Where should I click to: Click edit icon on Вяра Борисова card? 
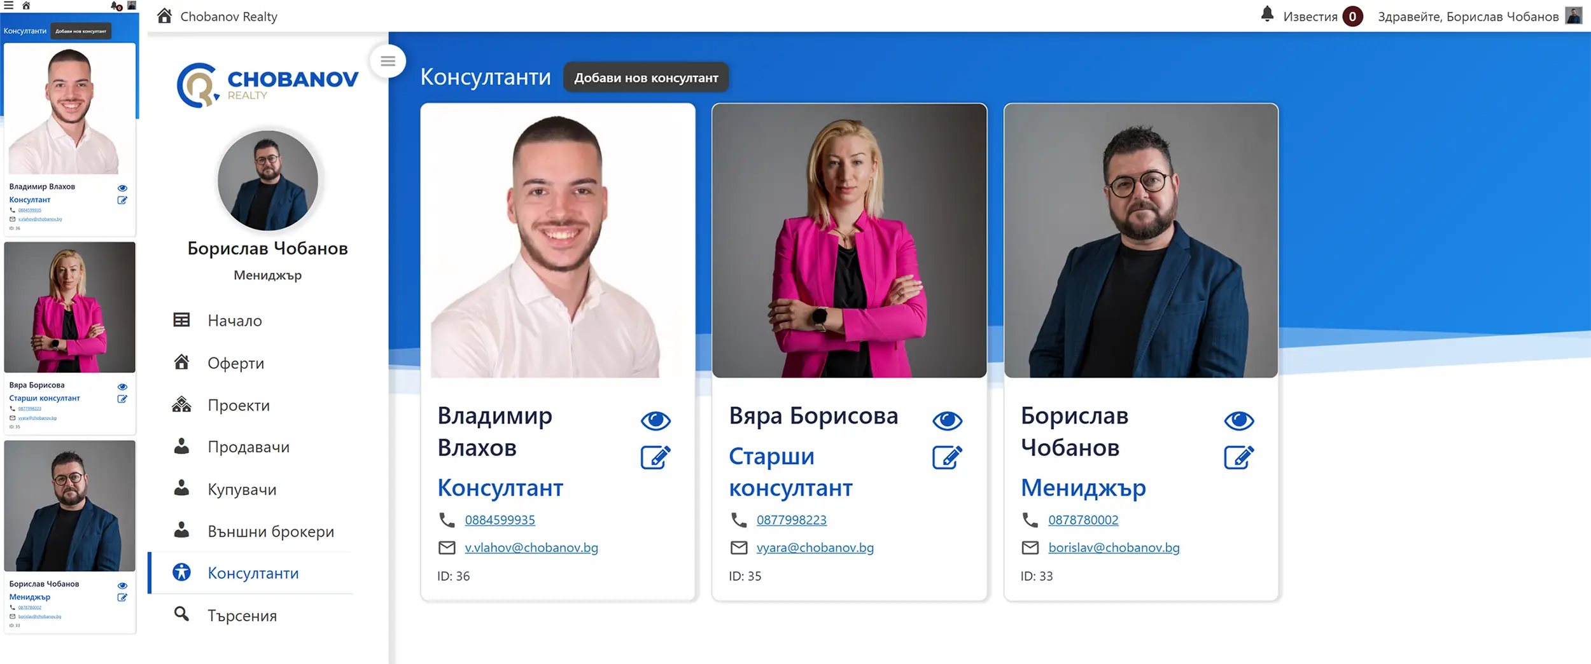947,457
